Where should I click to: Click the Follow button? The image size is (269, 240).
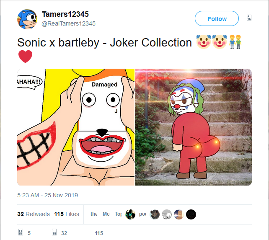(217, 19)
